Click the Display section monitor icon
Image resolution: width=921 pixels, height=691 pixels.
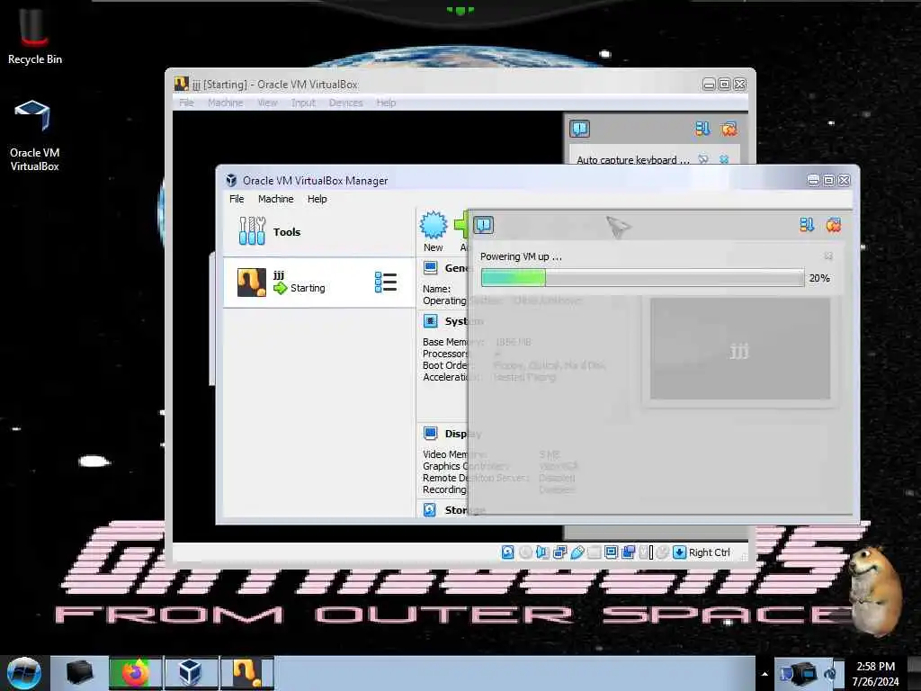(x=431, y=433)
